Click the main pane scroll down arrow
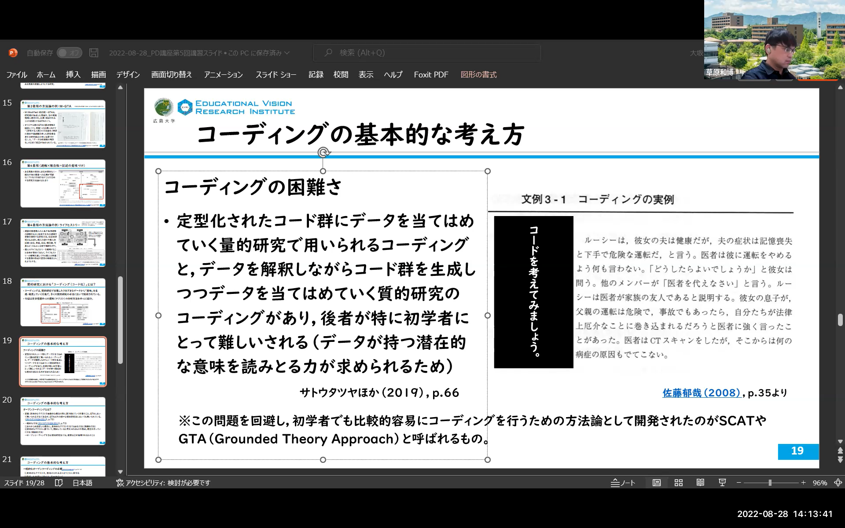Screen dimensions: 845x528 click(x=840, y=441)
